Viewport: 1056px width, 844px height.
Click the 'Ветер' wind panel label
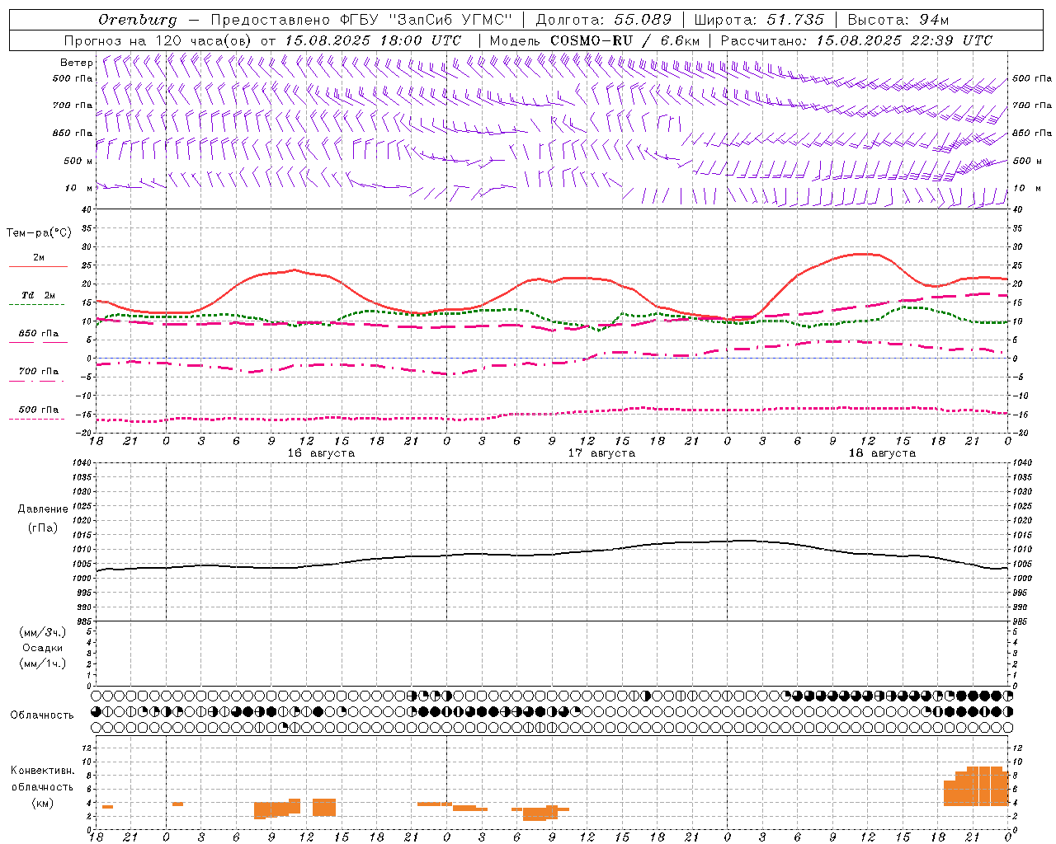77,63
